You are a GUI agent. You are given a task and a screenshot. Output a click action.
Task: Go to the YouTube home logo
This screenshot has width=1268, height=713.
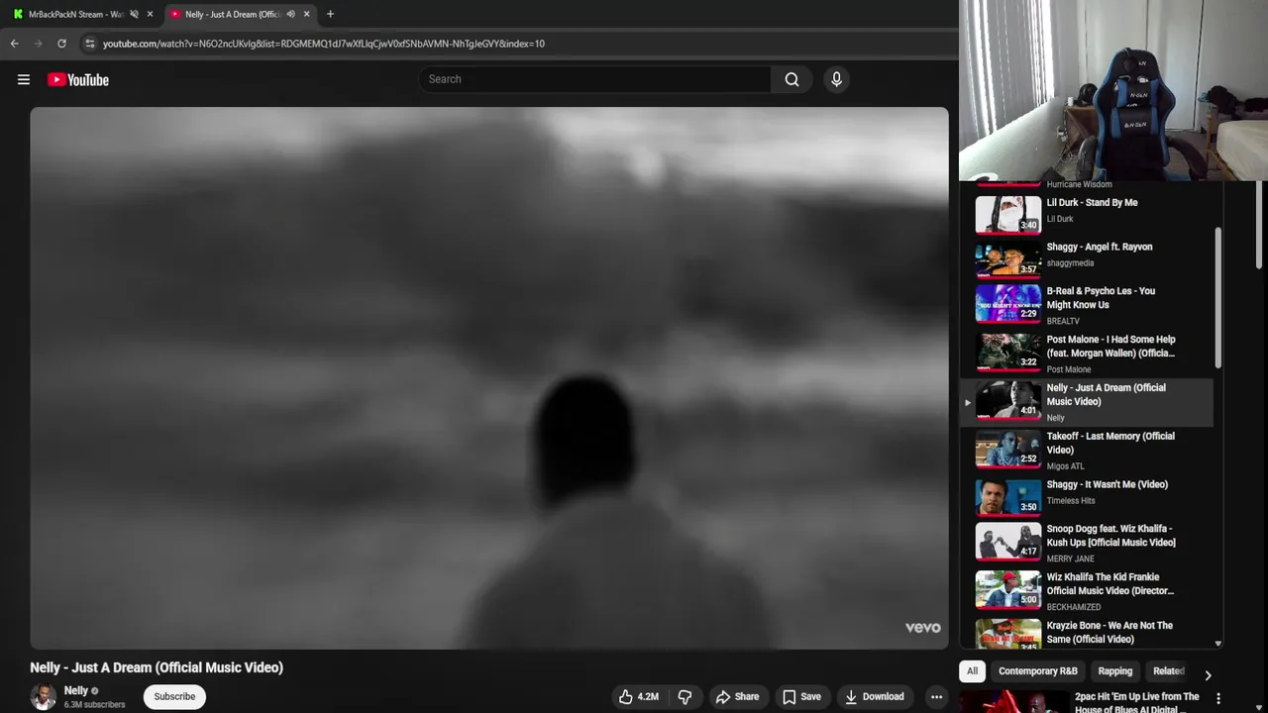[x=78, y=80]
